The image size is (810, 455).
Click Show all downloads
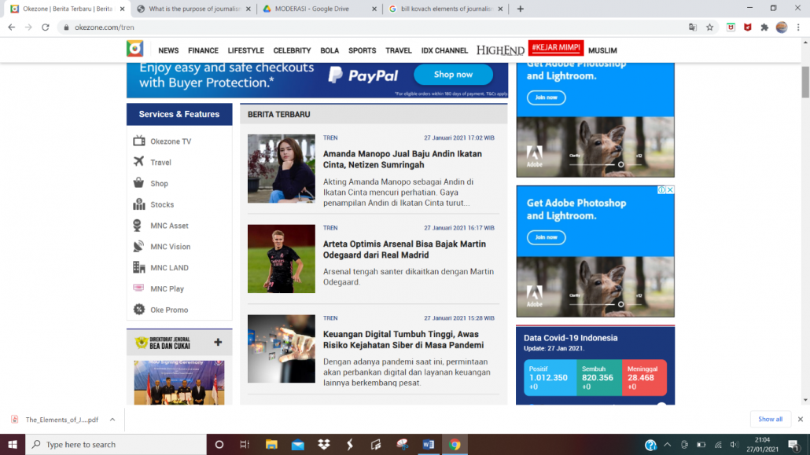pyautogui.click(x=770, y=420)
